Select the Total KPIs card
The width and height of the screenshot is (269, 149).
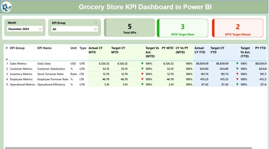[x=130, y=28]
